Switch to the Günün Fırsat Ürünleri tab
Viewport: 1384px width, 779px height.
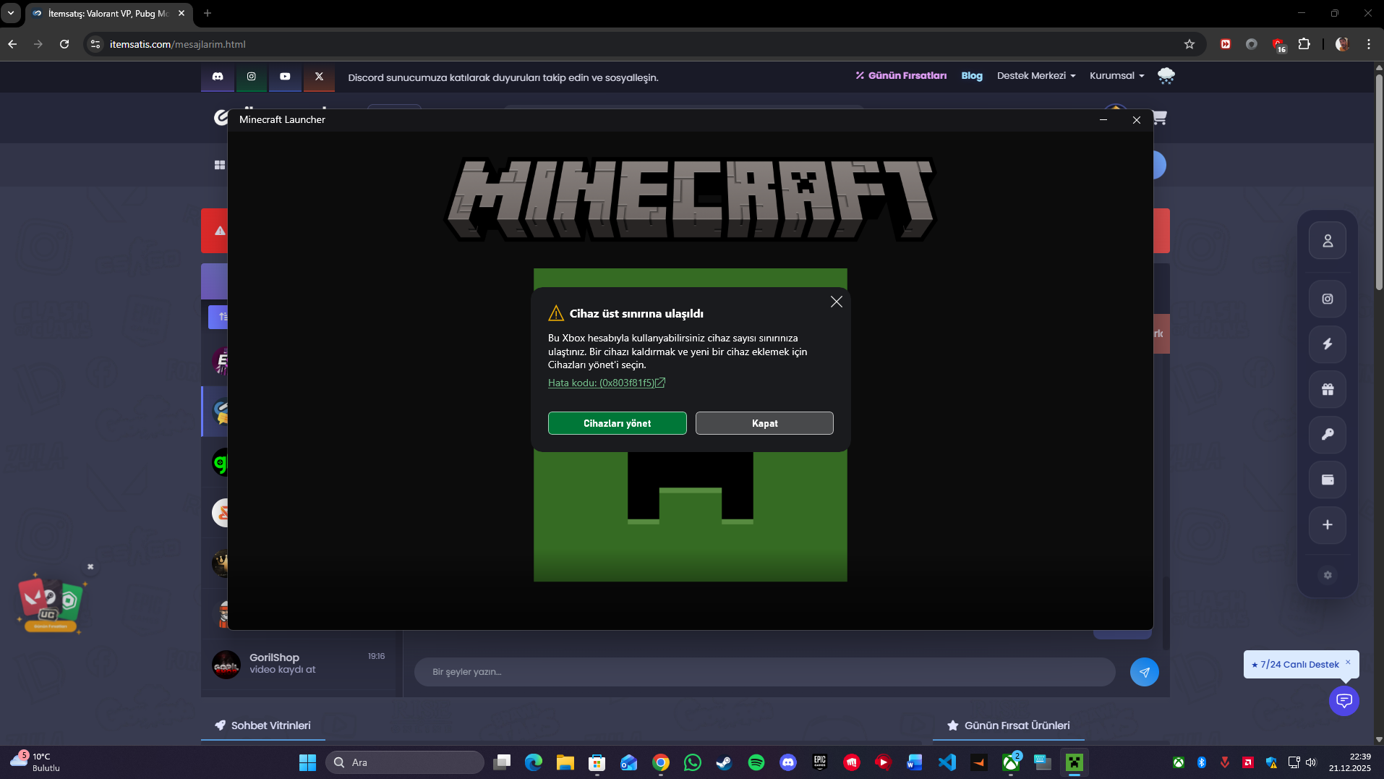1009,725
